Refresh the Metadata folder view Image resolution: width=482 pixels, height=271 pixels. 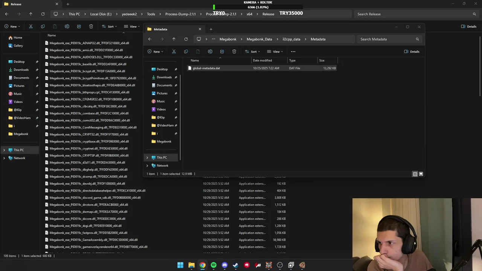coord(186,39)
